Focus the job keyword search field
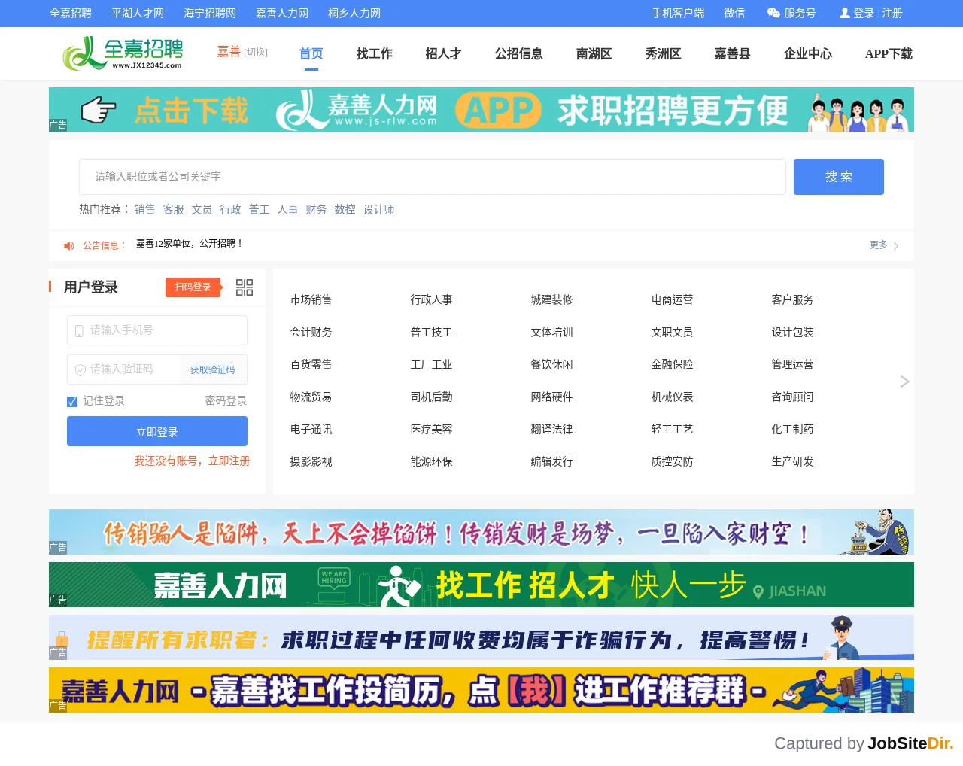963x766 pixels. (433, 177)
